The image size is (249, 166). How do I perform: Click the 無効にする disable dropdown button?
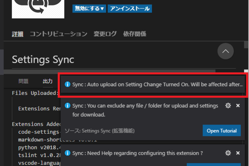coord(89,9)
